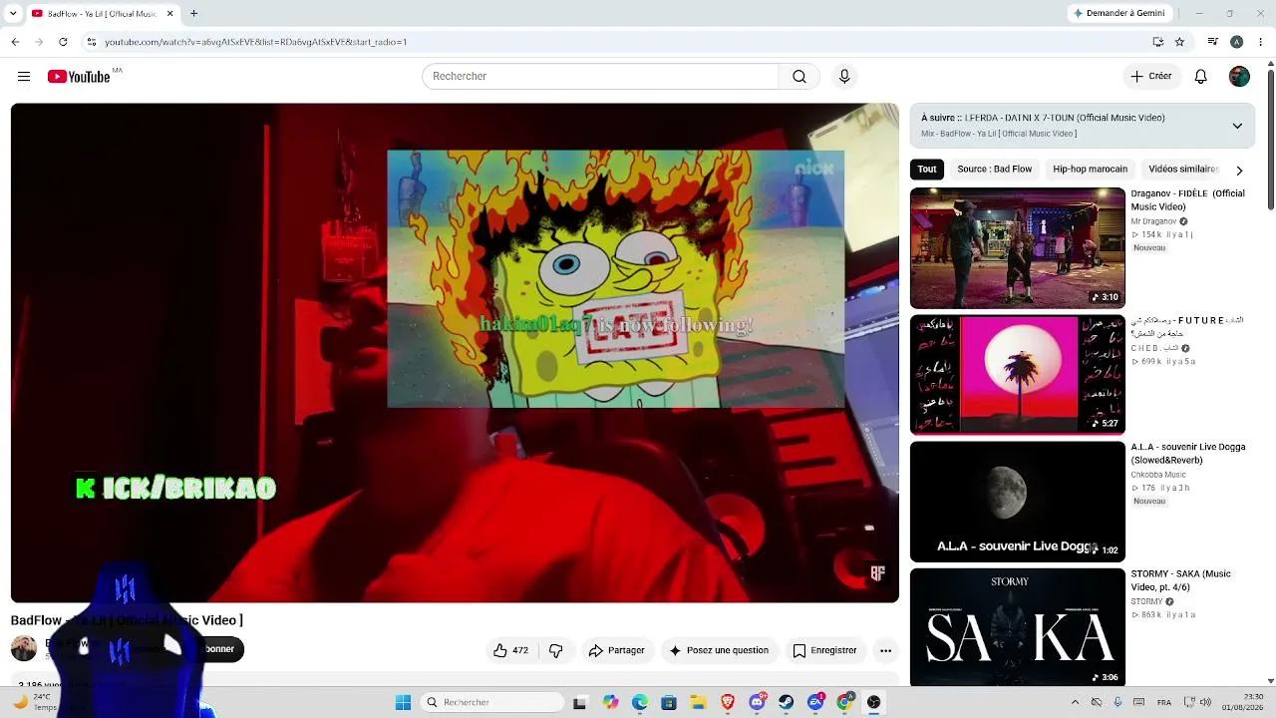Open the YouTube notifications bell

pyautogui.click(x=1201, y=77)
